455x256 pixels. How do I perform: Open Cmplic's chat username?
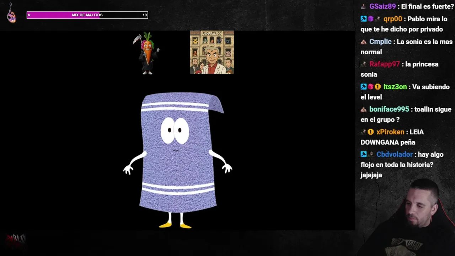click(380, 42)
